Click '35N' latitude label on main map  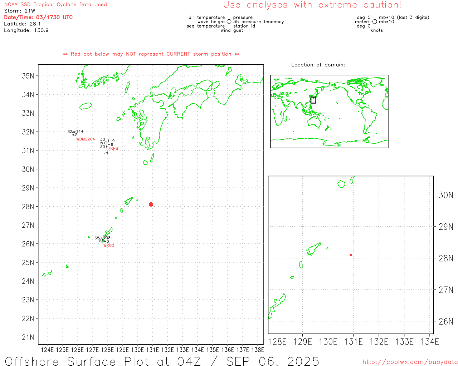pos(28,76)
